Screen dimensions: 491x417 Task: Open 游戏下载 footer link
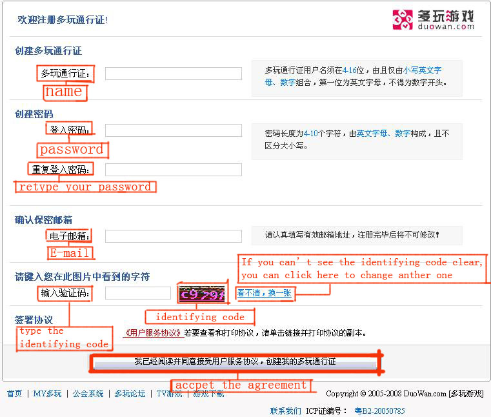pyautogui.click(x=208, y=394)
